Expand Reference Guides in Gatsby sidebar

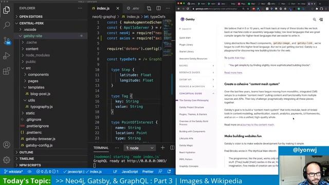(196, 72)
